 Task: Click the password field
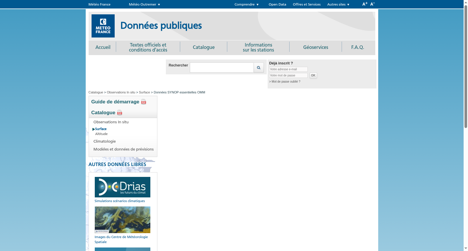coord(288,76)
